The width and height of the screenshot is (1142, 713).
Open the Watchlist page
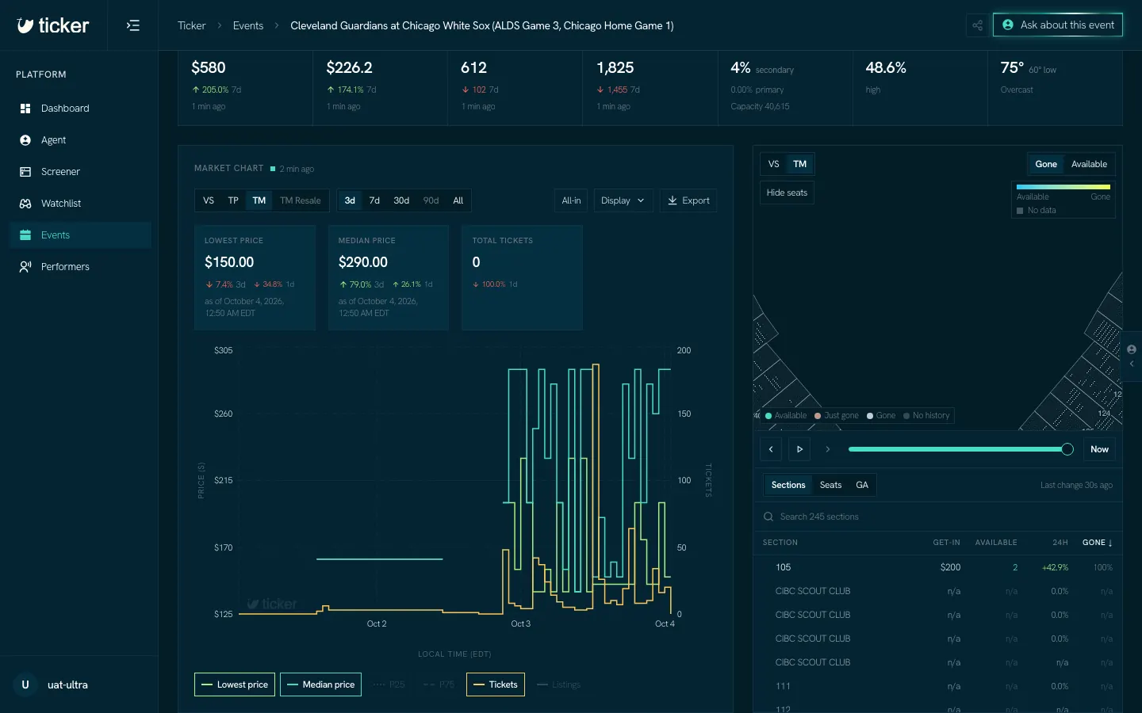point(80,204)
